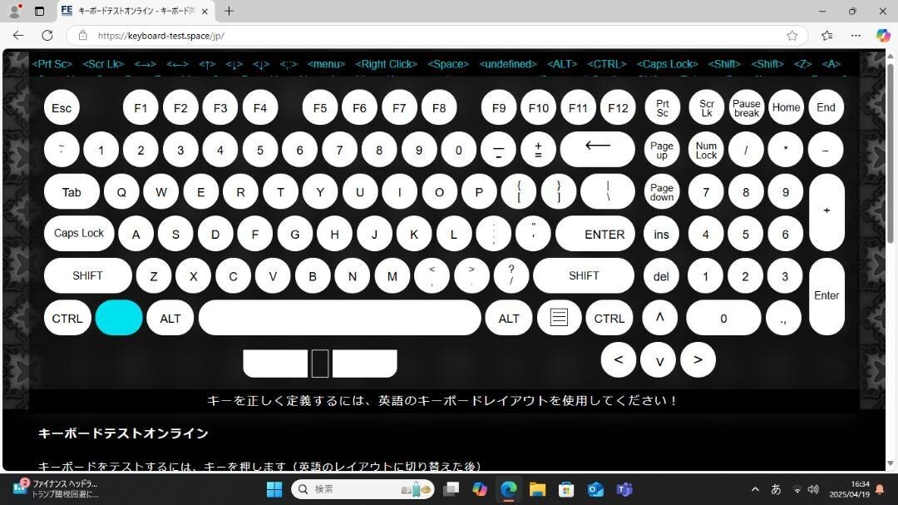This screenshot has width=898, height=505.
Task: Click the left SHIFT virtual key
Action: tap(87, 275)
